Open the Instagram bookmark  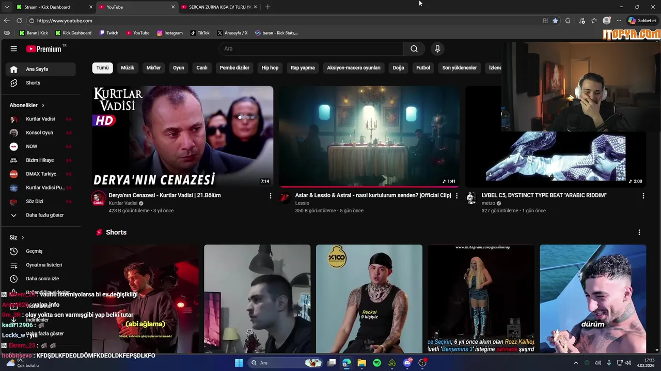(170, 33)
